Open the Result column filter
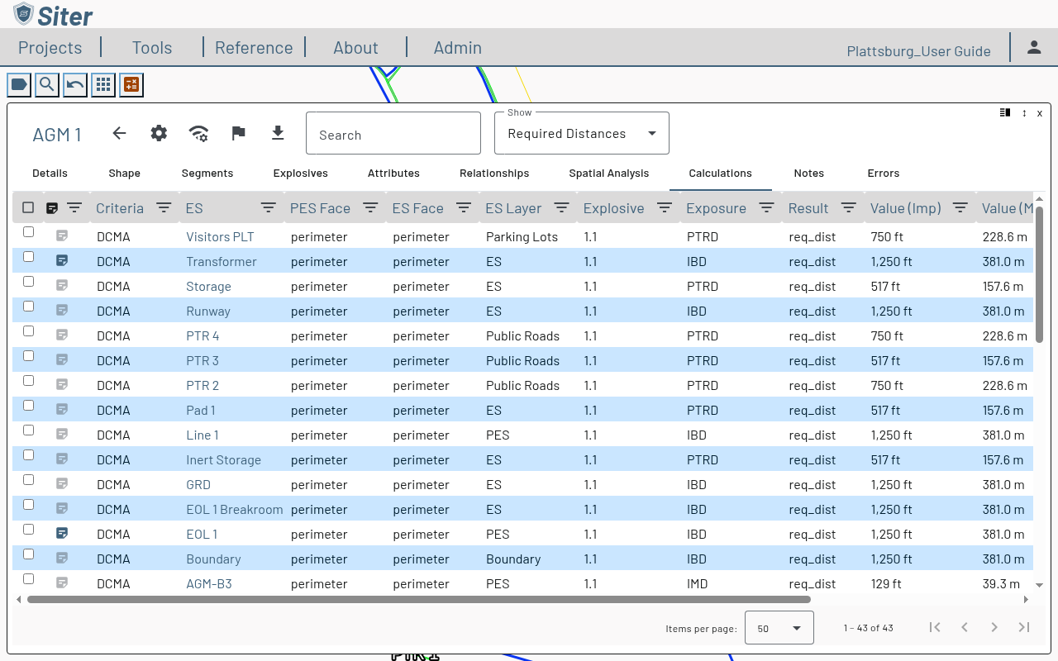This screenshot has height=661, width=1058. (x=848, y=208)
